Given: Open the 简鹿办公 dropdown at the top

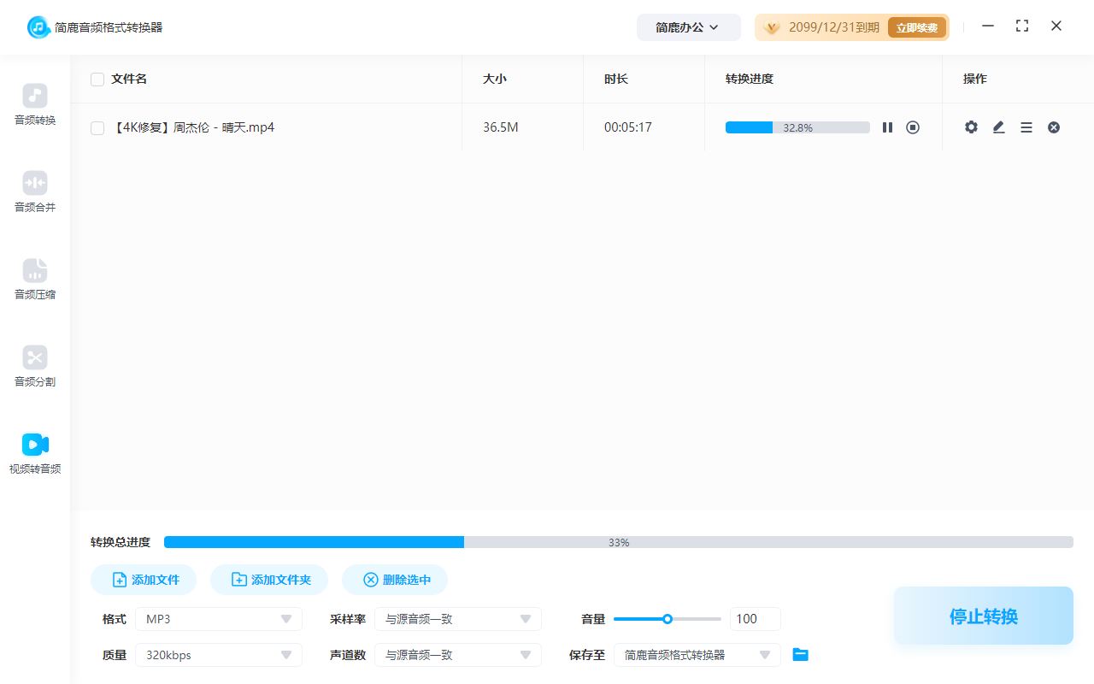Looking at the screenshot, I should pos(688,27).
